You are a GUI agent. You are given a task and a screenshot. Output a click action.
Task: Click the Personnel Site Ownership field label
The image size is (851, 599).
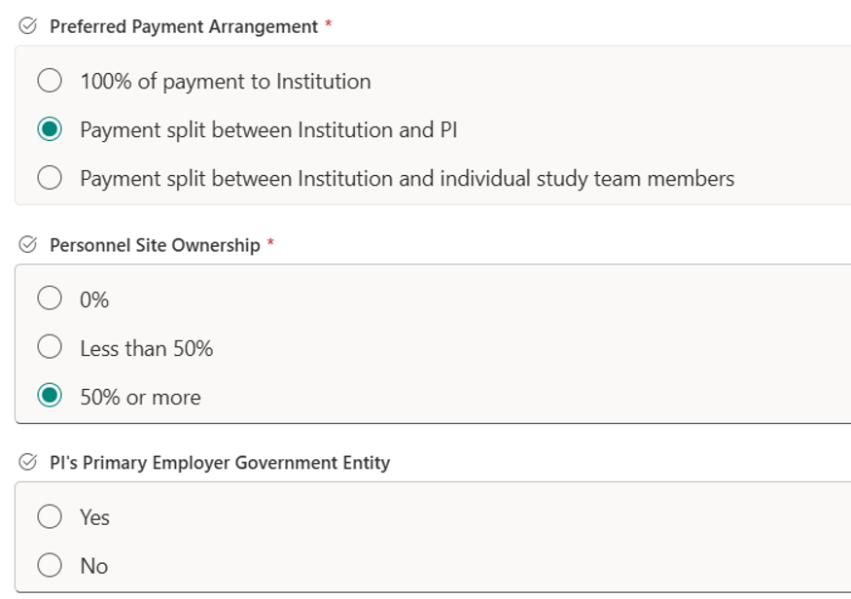(x=155, y=245)
